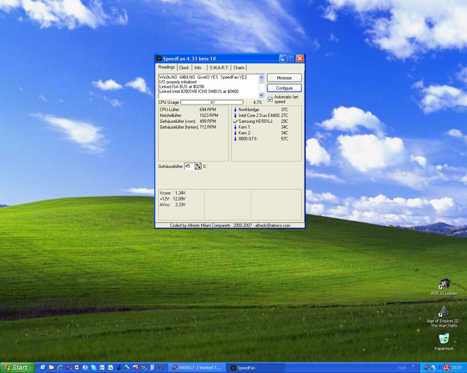
Task: Open Age of Empires III WarChiefs shortcut
Action: click(x=444, y=317)
